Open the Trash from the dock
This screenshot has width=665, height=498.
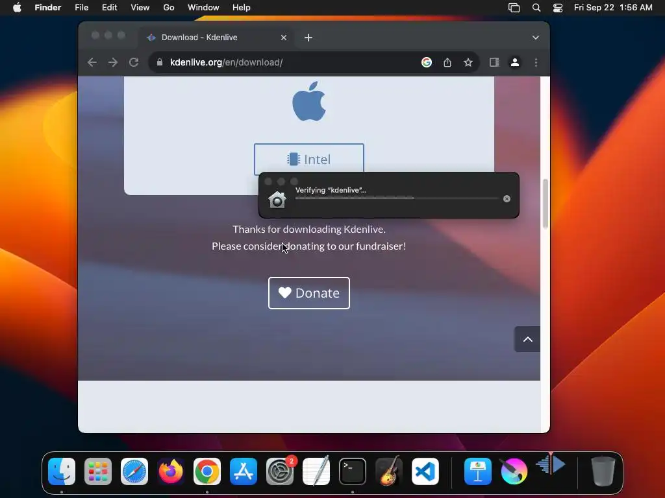[x=603, y=471]
